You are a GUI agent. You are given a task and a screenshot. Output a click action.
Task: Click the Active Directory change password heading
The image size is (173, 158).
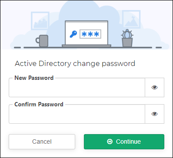[75, 63]
